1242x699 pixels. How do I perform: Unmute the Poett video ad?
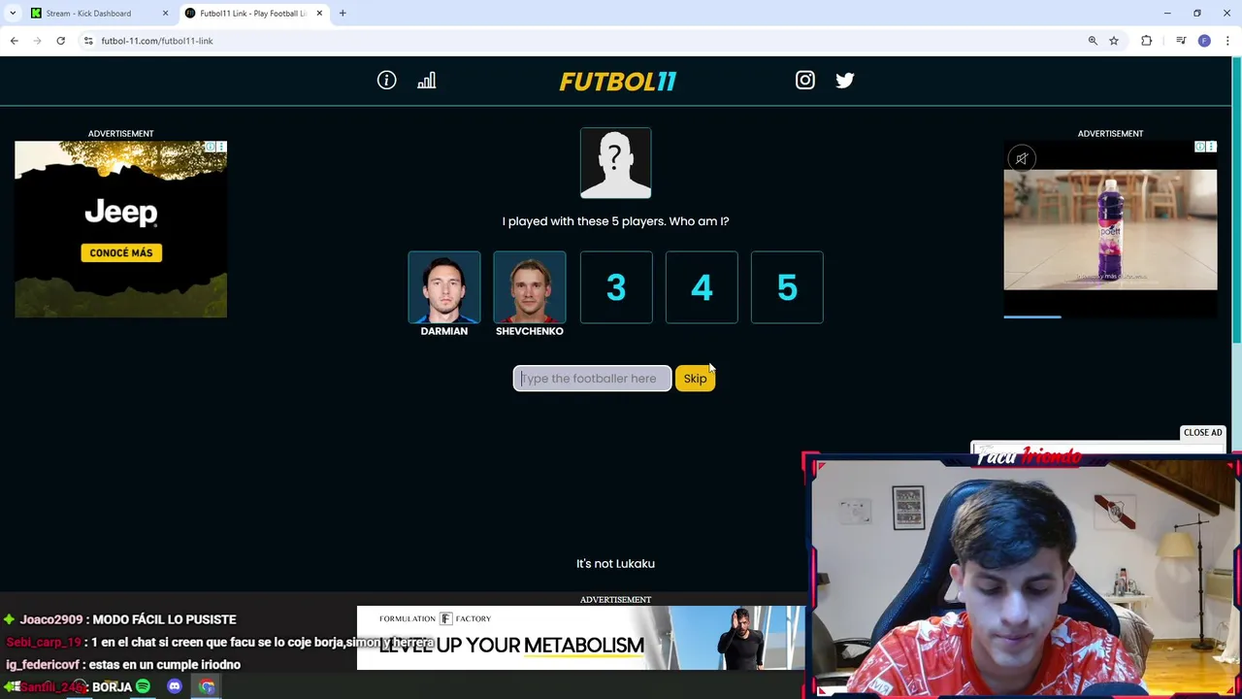point(1022,158)
